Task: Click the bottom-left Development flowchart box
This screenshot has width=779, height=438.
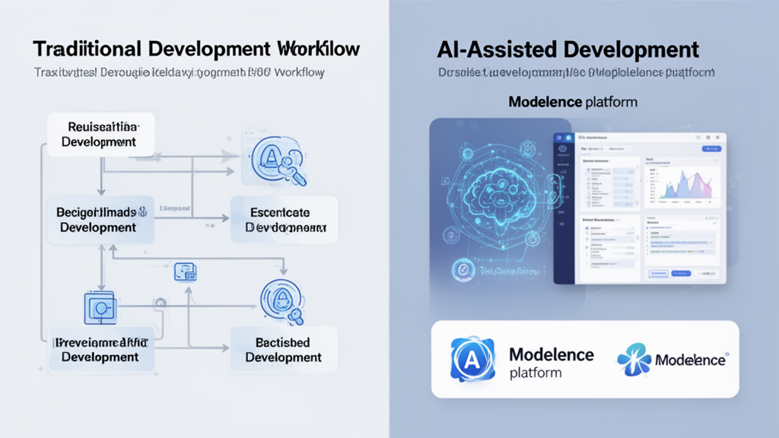Action: [100, 349]
